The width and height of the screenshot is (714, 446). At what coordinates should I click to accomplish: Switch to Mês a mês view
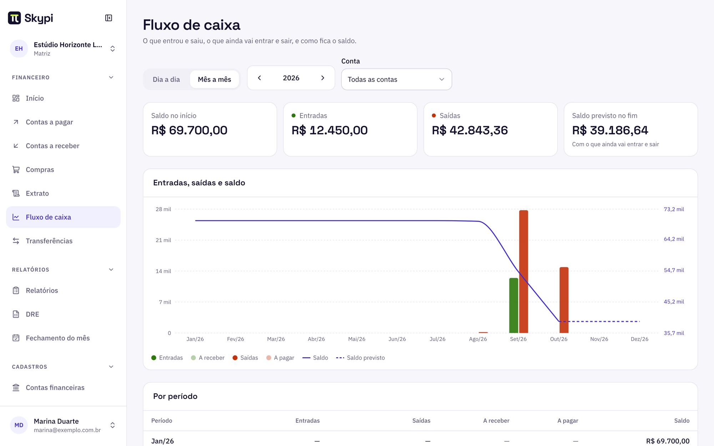click(x=215, y=79)
